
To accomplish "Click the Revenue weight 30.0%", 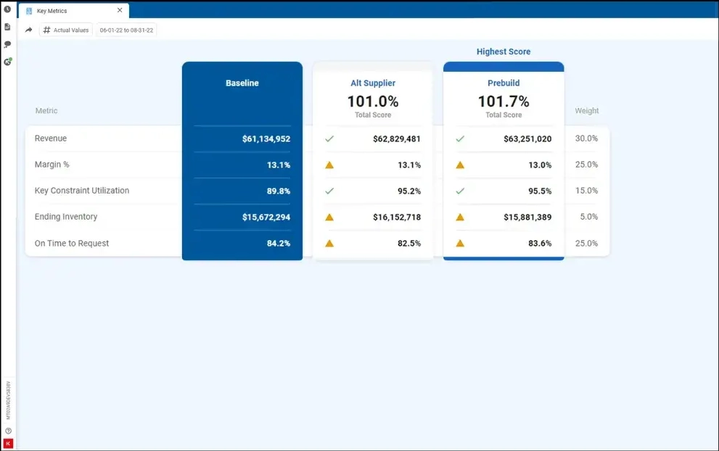I will 586,138.
